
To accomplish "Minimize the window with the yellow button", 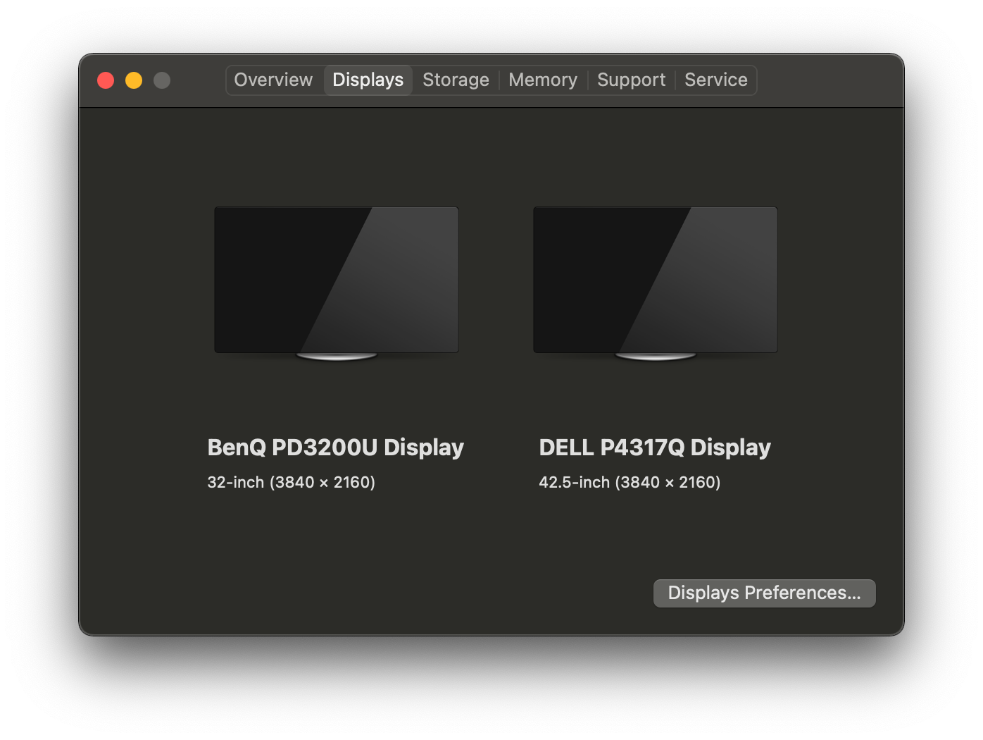I will (x=134, y=80).
